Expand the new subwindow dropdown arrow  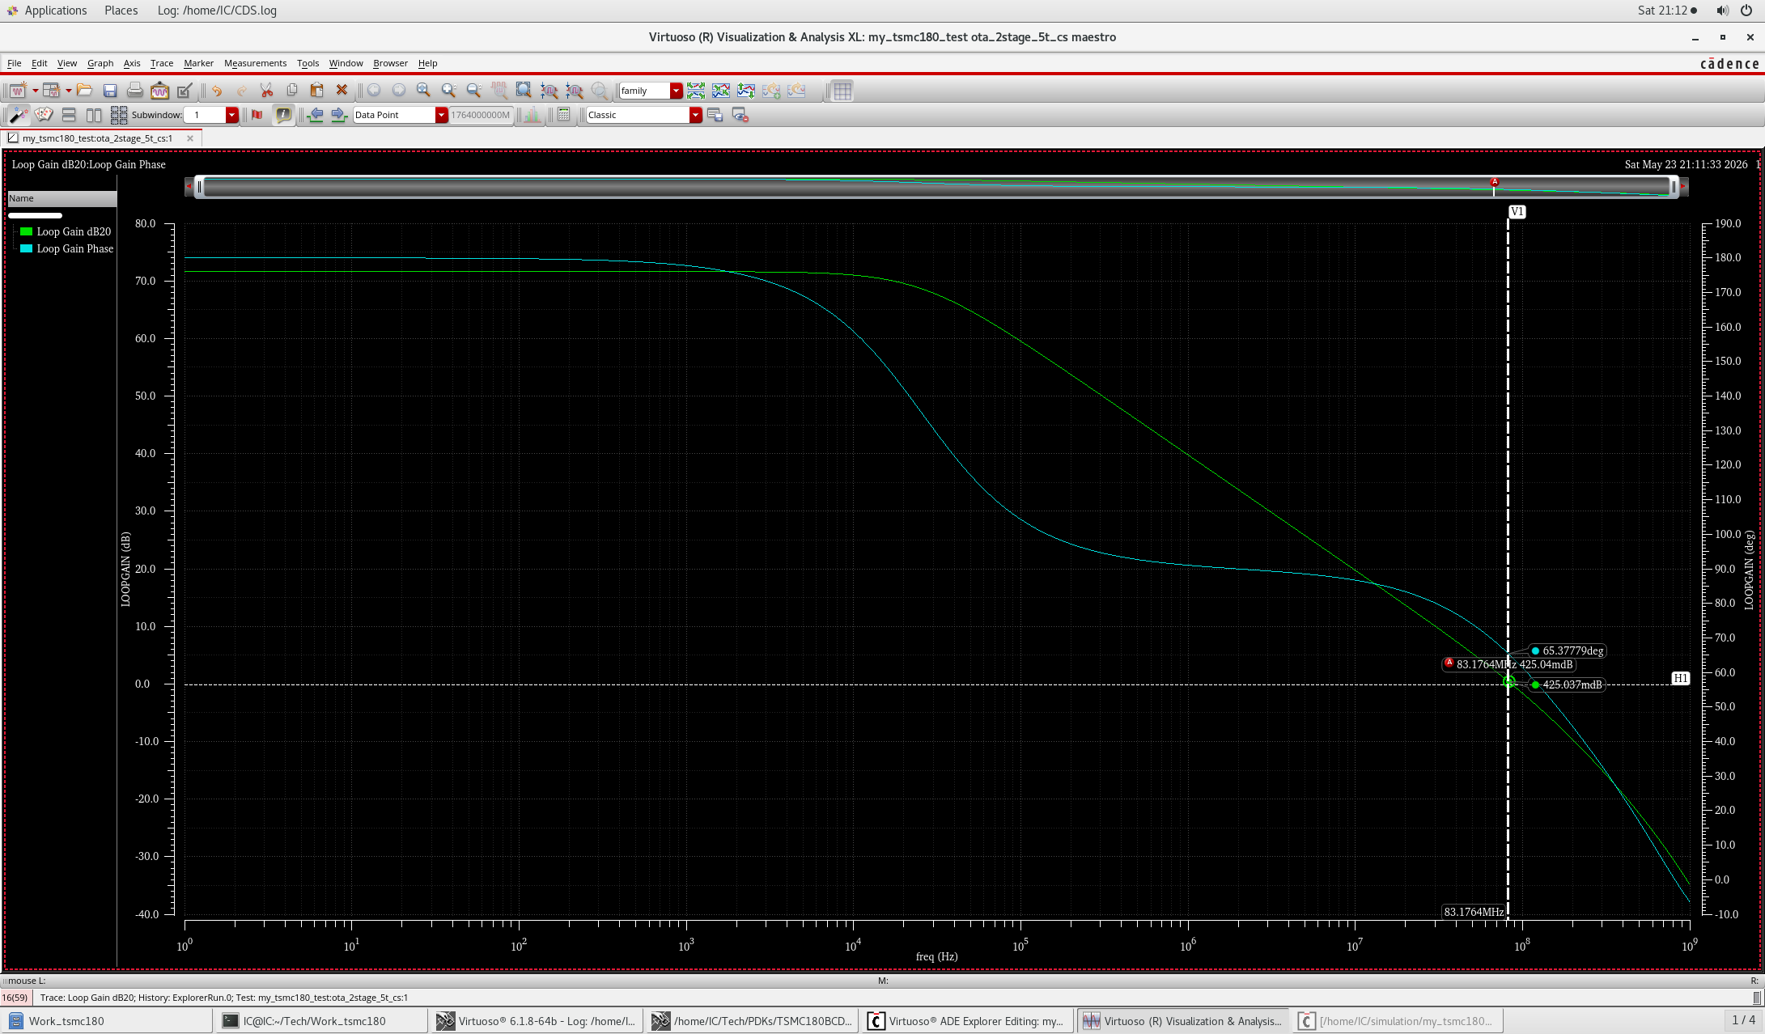tap(69, 91)
